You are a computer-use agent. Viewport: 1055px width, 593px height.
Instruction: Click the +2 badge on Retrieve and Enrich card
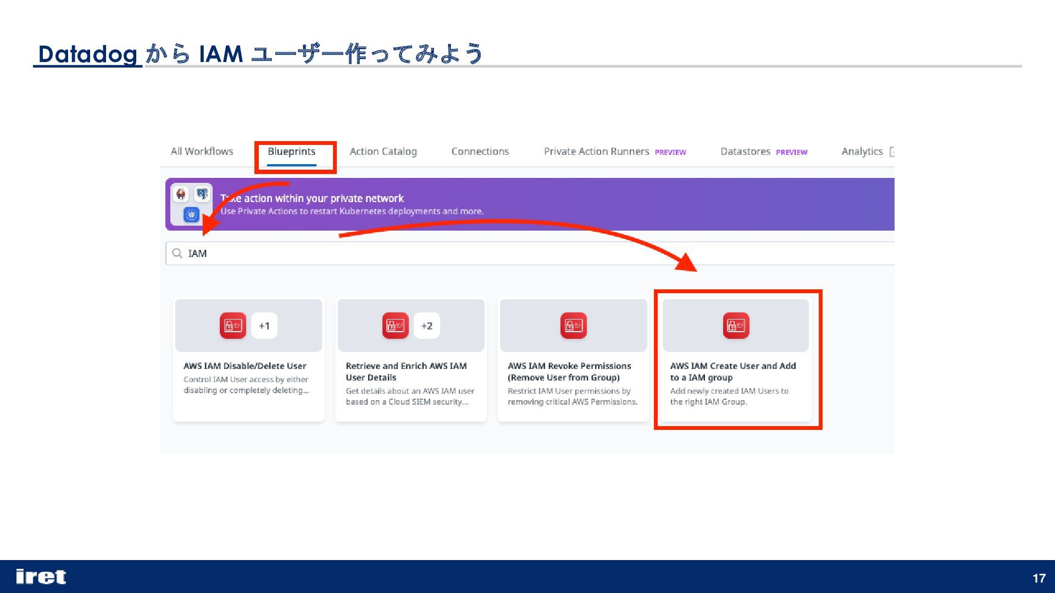pos(427,326)
